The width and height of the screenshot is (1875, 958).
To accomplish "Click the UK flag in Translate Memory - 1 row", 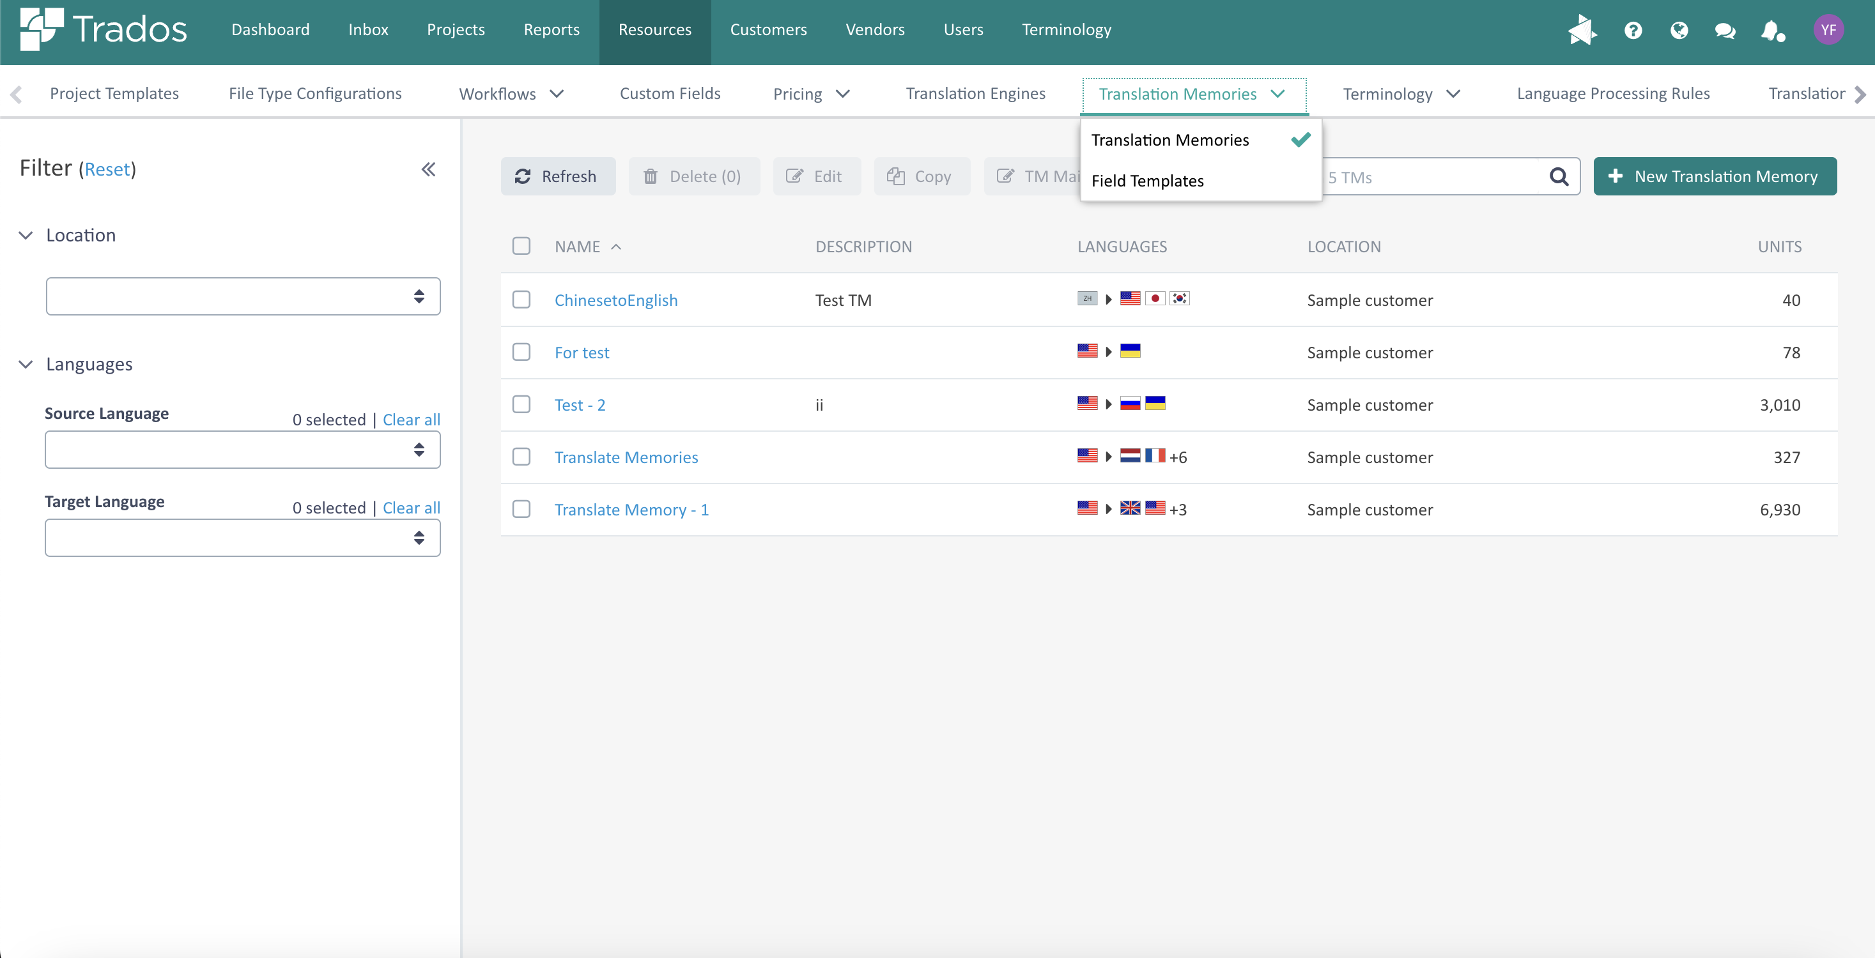I will pos(1130,508).
